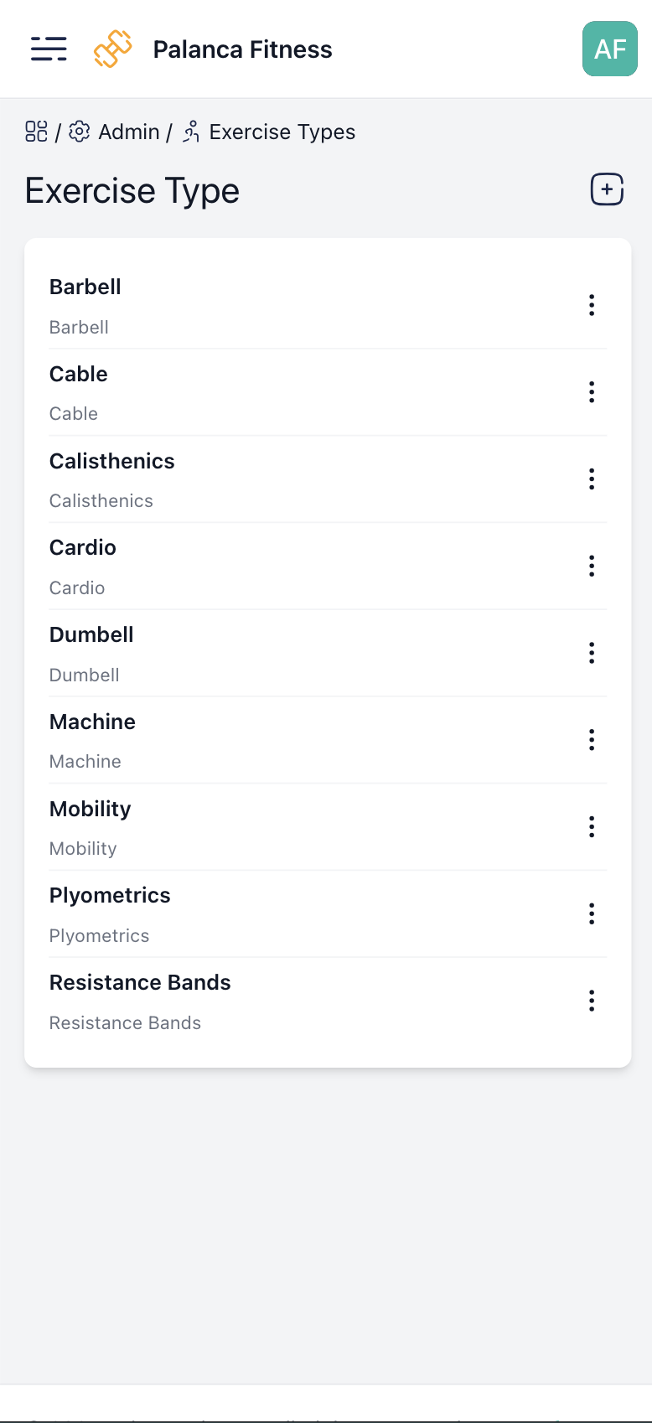Click the Palanca Fitness title
Viewport: 652px width, 1423px height.
point(242,49)
